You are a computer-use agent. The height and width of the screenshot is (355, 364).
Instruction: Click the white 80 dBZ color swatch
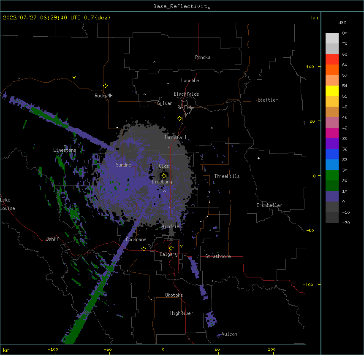[x=332, y=38]
